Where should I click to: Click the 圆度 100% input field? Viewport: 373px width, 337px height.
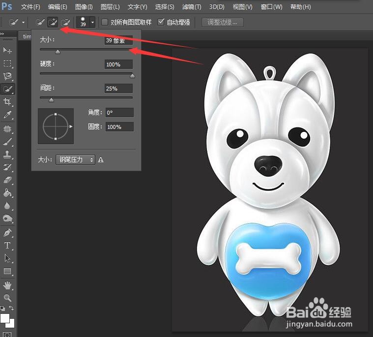(119, 127)
